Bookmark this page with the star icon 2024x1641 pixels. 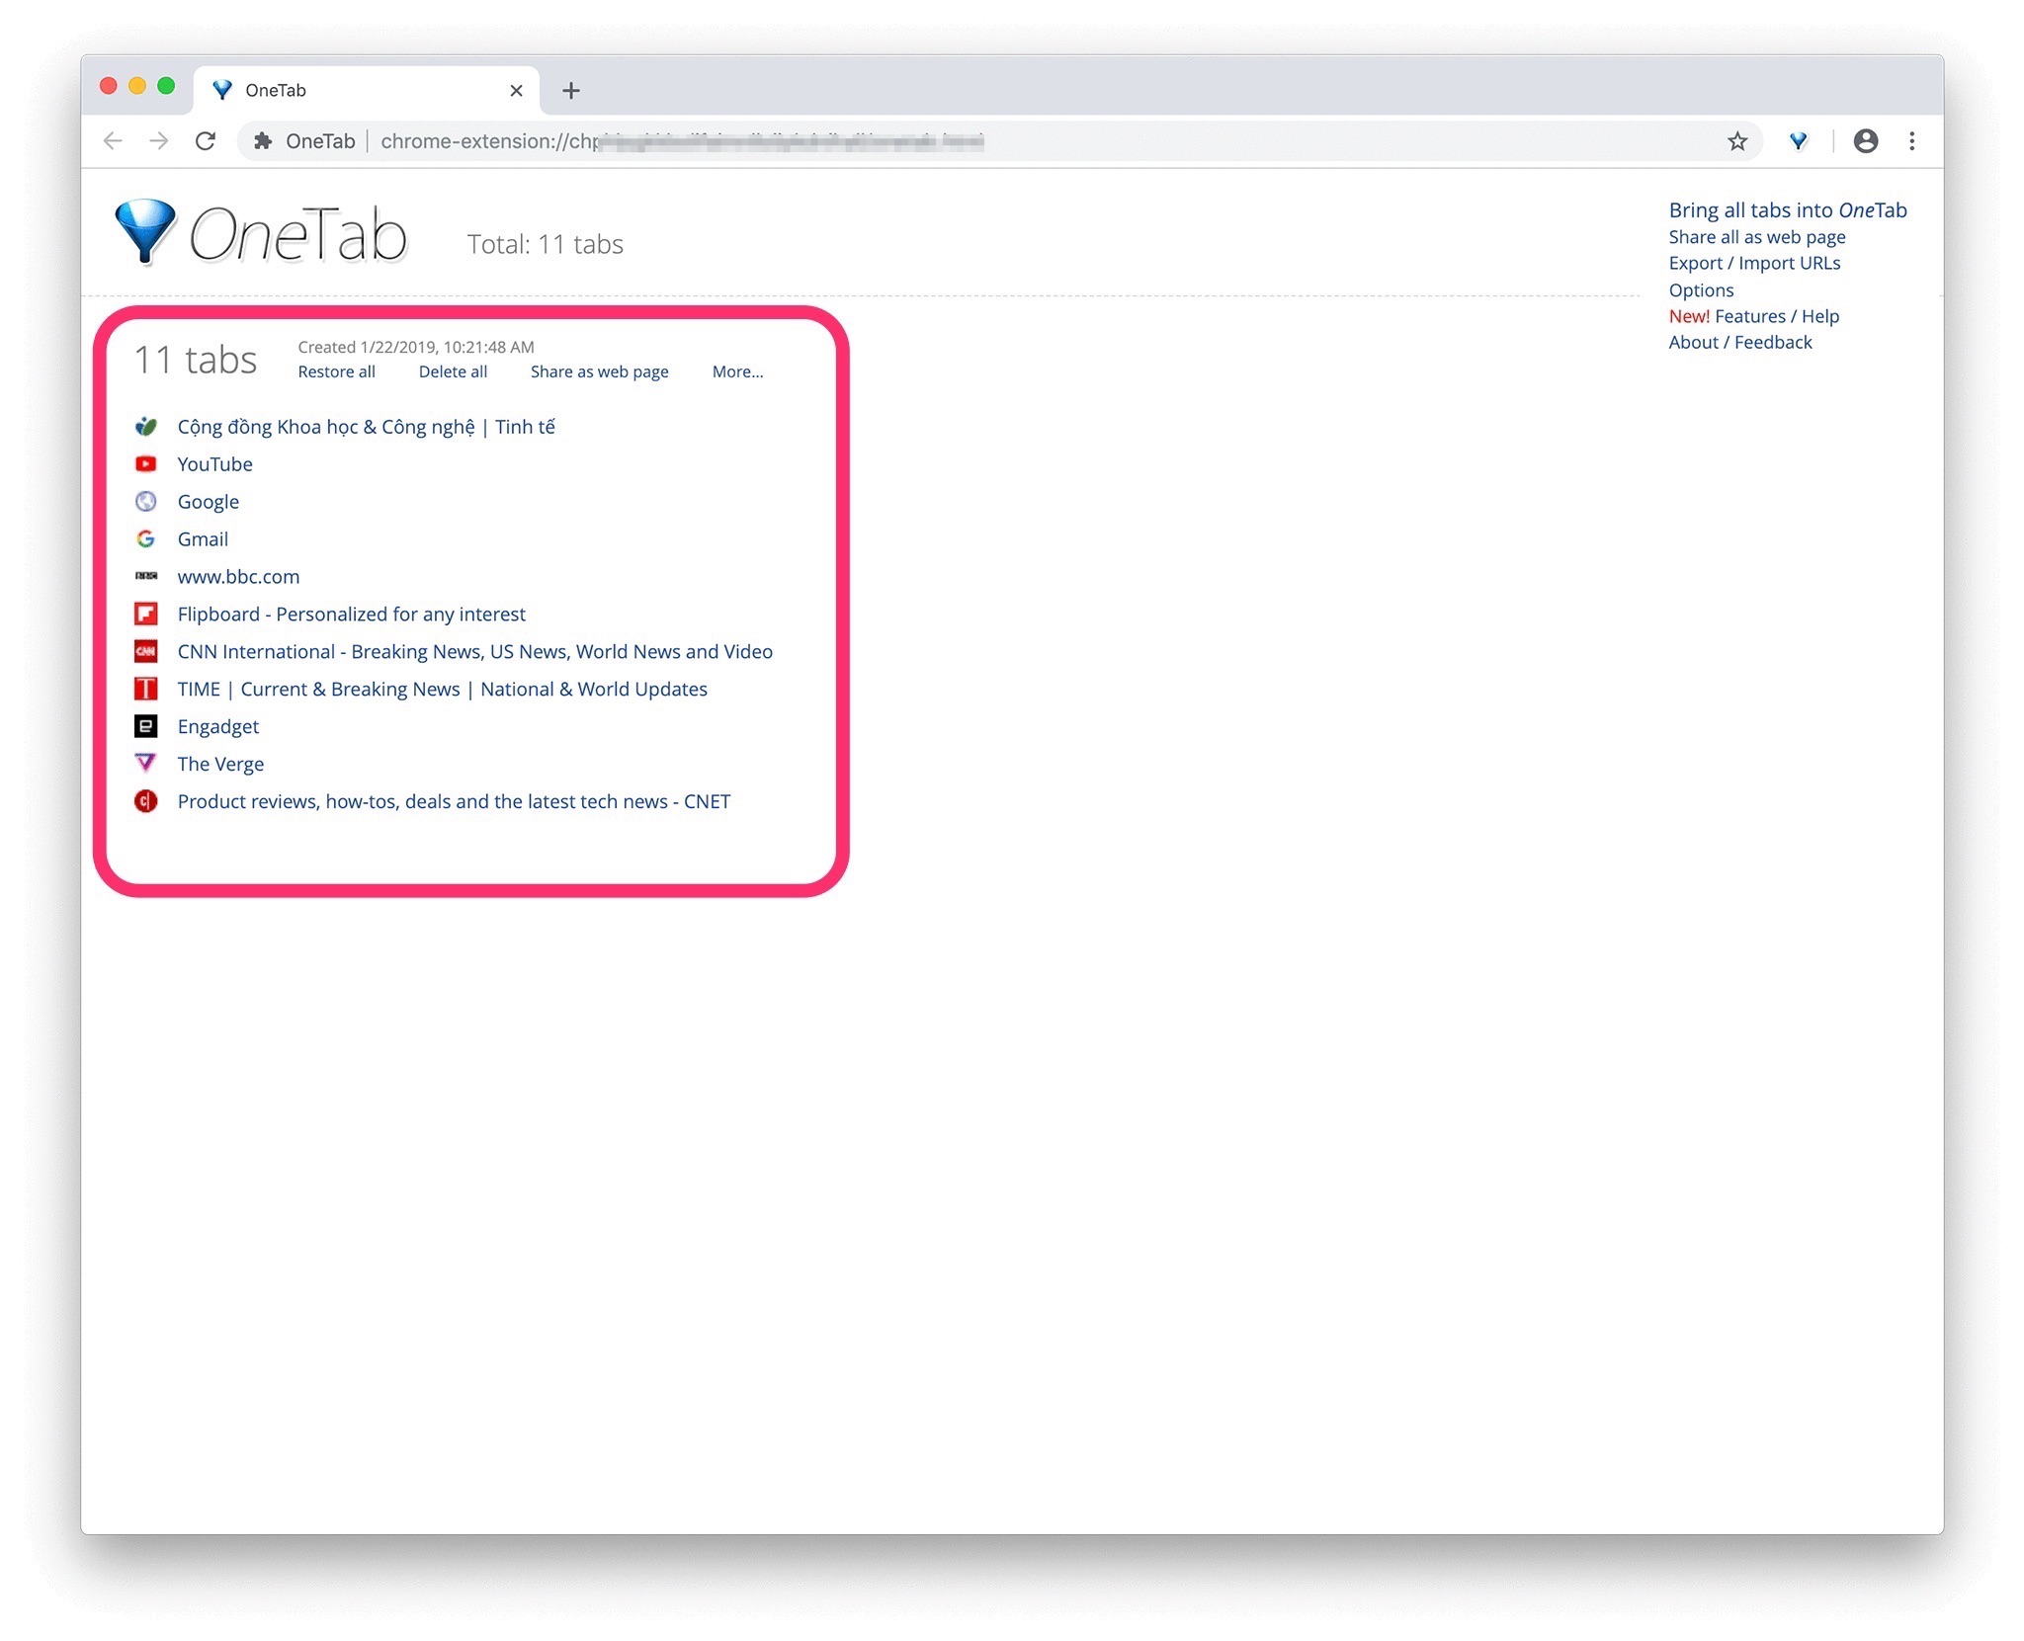click(x=1736, y=141)
